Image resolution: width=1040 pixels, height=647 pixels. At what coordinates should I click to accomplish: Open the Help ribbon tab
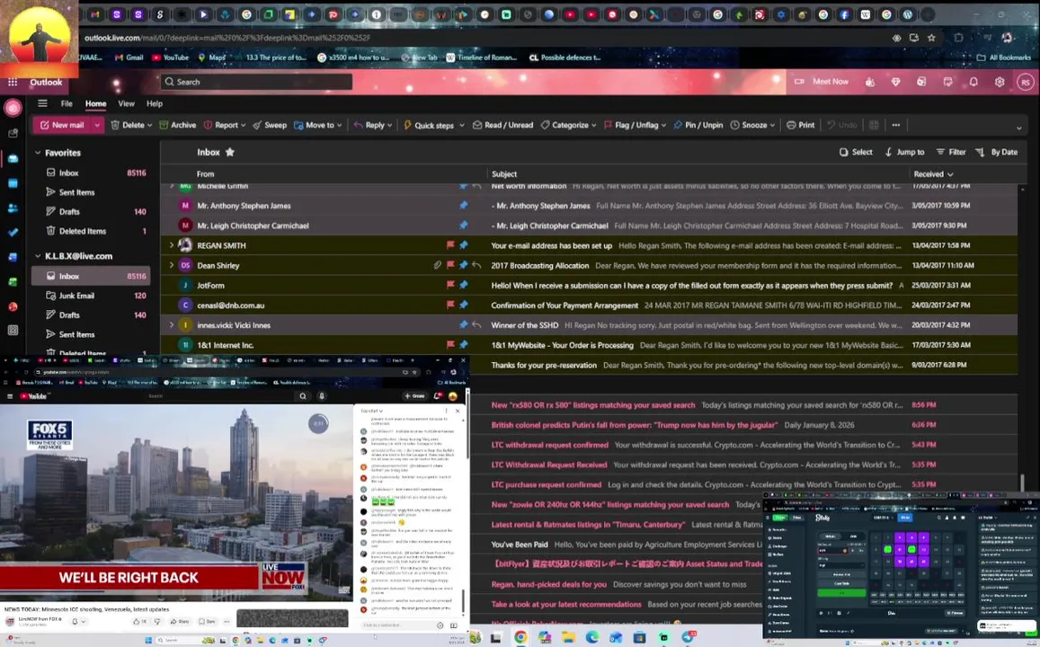155,103
